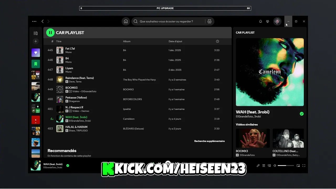
Task: Adjust the volume slider
Action: pyautogui.click(x=286, y=166)
